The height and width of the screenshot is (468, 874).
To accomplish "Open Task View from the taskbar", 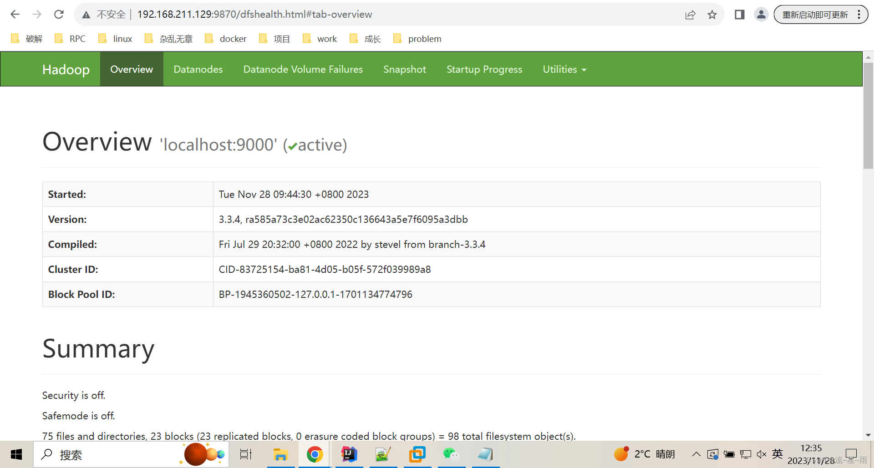I will click(246, 454).
